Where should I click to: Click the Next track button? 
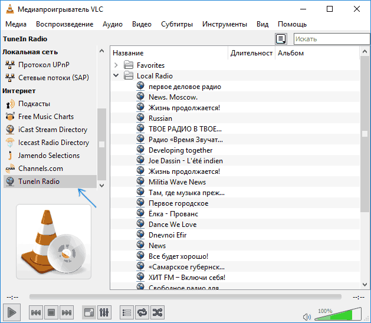click(67, 312)
